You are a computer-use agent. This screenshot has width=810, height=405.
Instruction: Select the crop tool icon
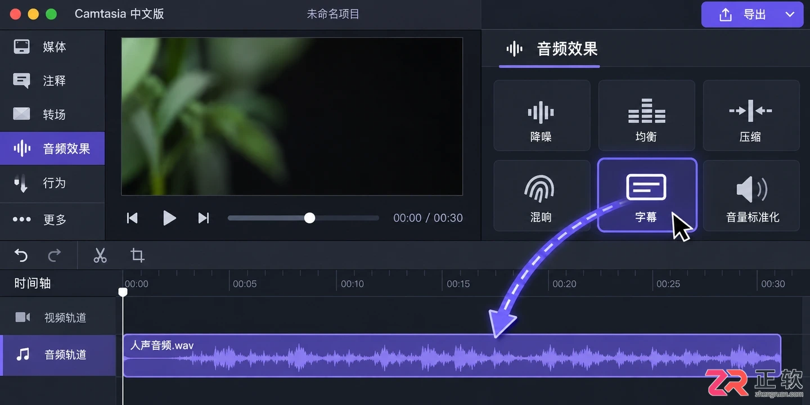(x=137, y=255)
